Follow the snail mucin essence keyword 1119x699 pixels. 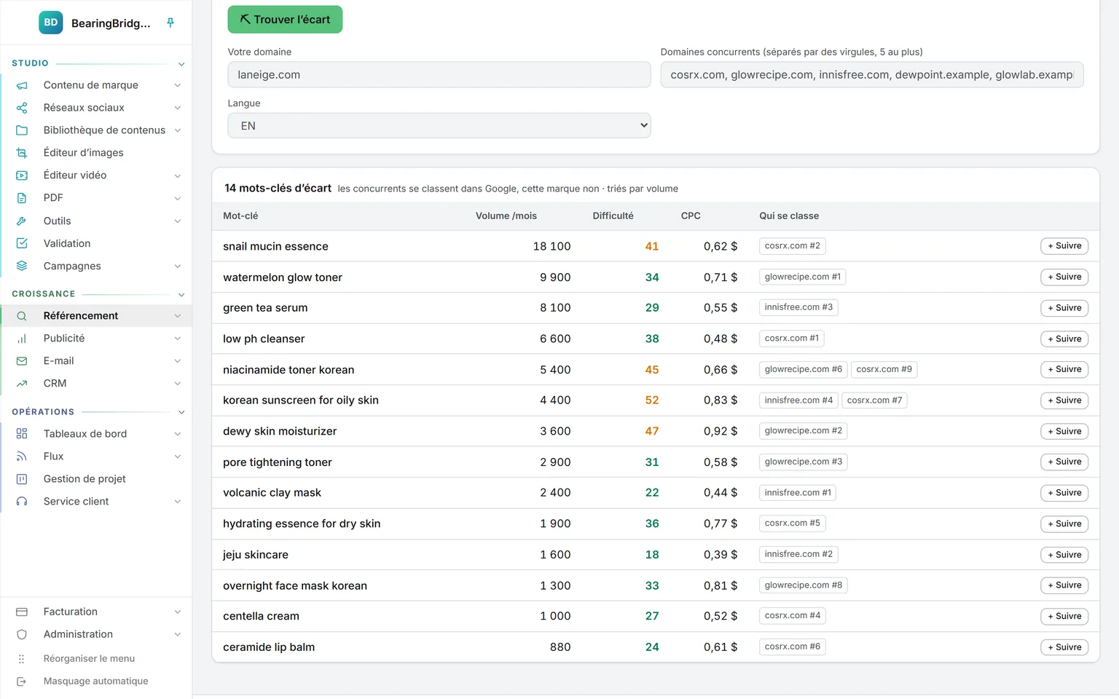pyautogui.click(x=1064, y=246)
